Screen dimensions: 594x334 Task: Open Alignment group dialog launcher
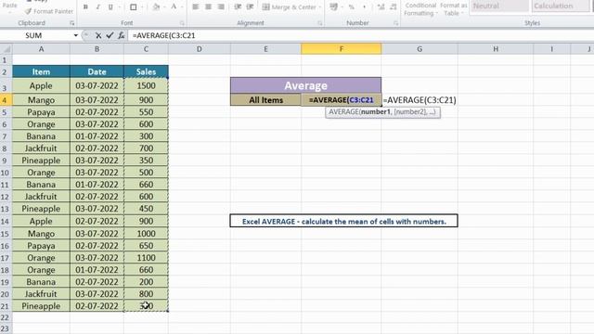coord(319,23)
